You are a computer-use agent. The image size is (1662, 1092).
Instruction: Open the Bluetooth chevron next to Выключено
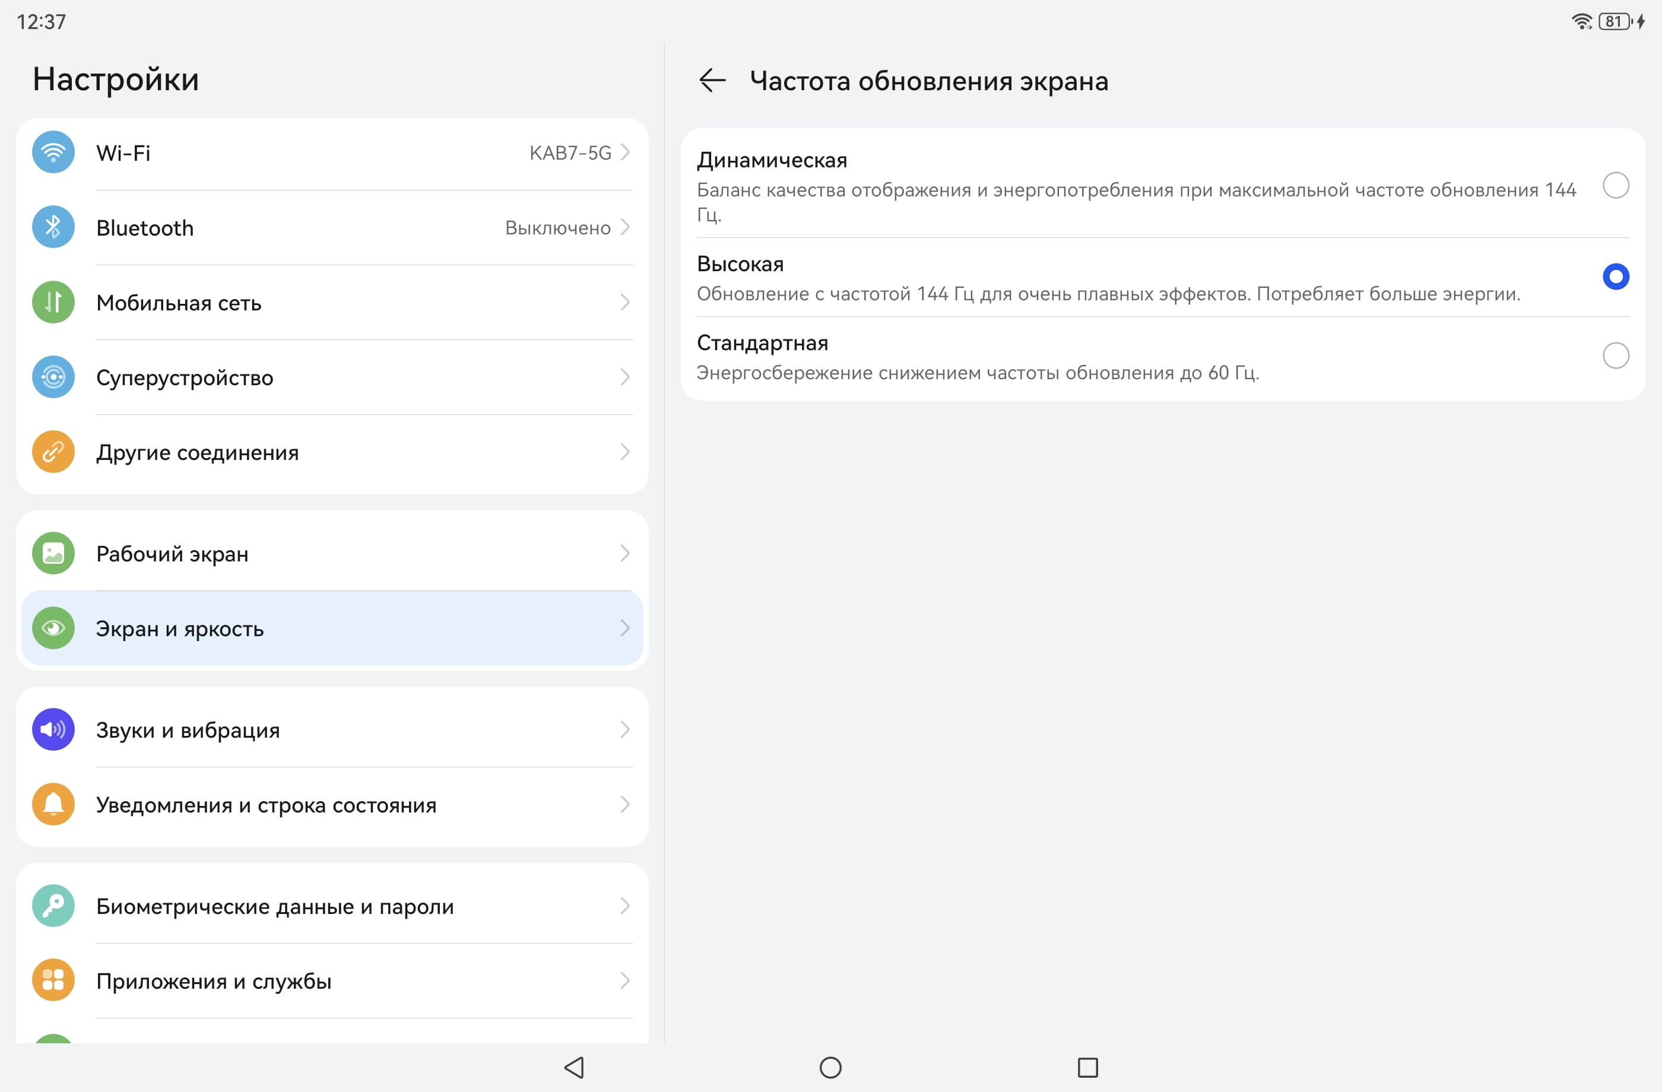pos(625,227)
